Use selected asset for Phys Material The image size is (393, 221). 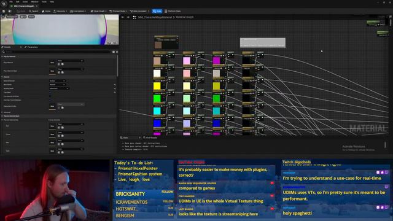[59, 64]
